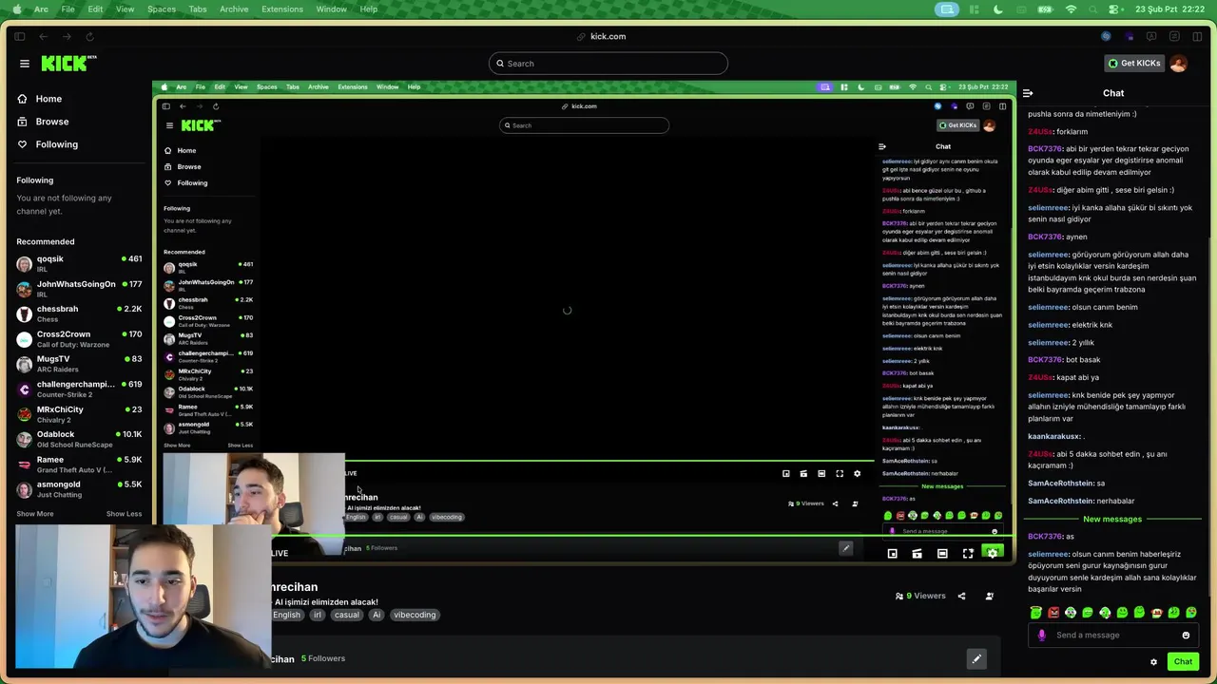Click the pencil edit icon below the stream

coord(976,659)
